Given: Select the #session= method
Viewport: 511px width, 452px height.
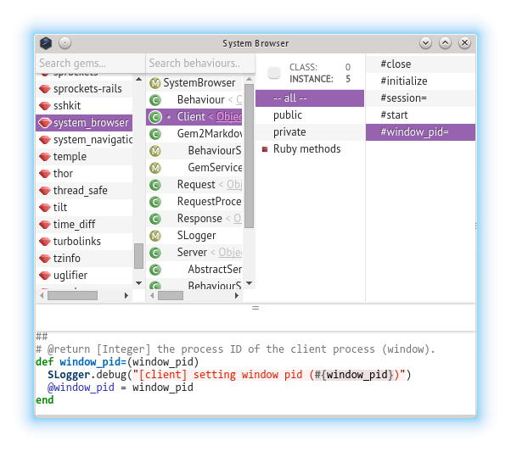Looking at the screenshot, I should (x=420, y=98).
